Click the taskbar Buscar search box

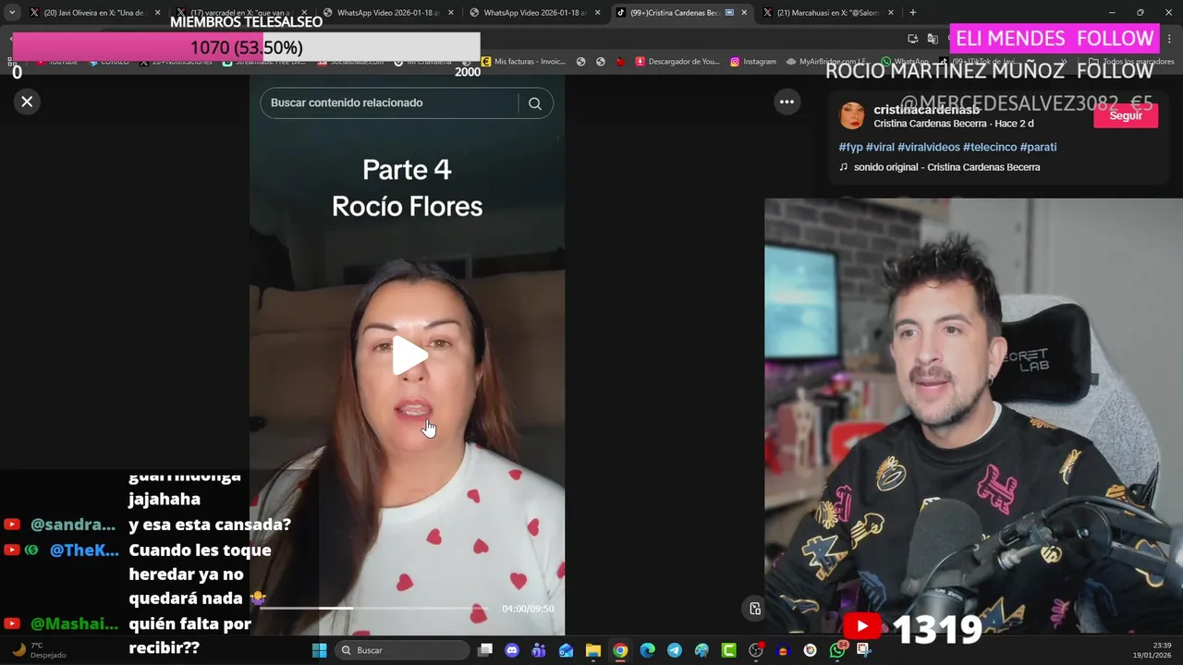point(401,650)
